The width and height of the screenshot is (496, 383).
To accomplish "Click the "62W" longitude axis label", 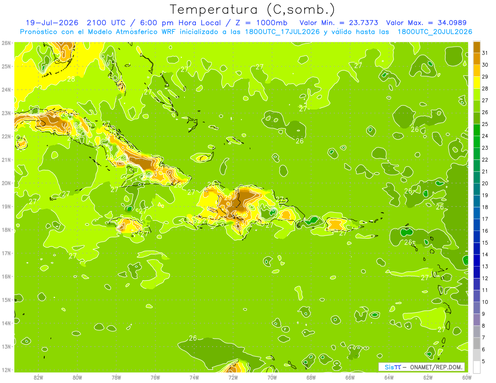I will [x=428, y=377].
